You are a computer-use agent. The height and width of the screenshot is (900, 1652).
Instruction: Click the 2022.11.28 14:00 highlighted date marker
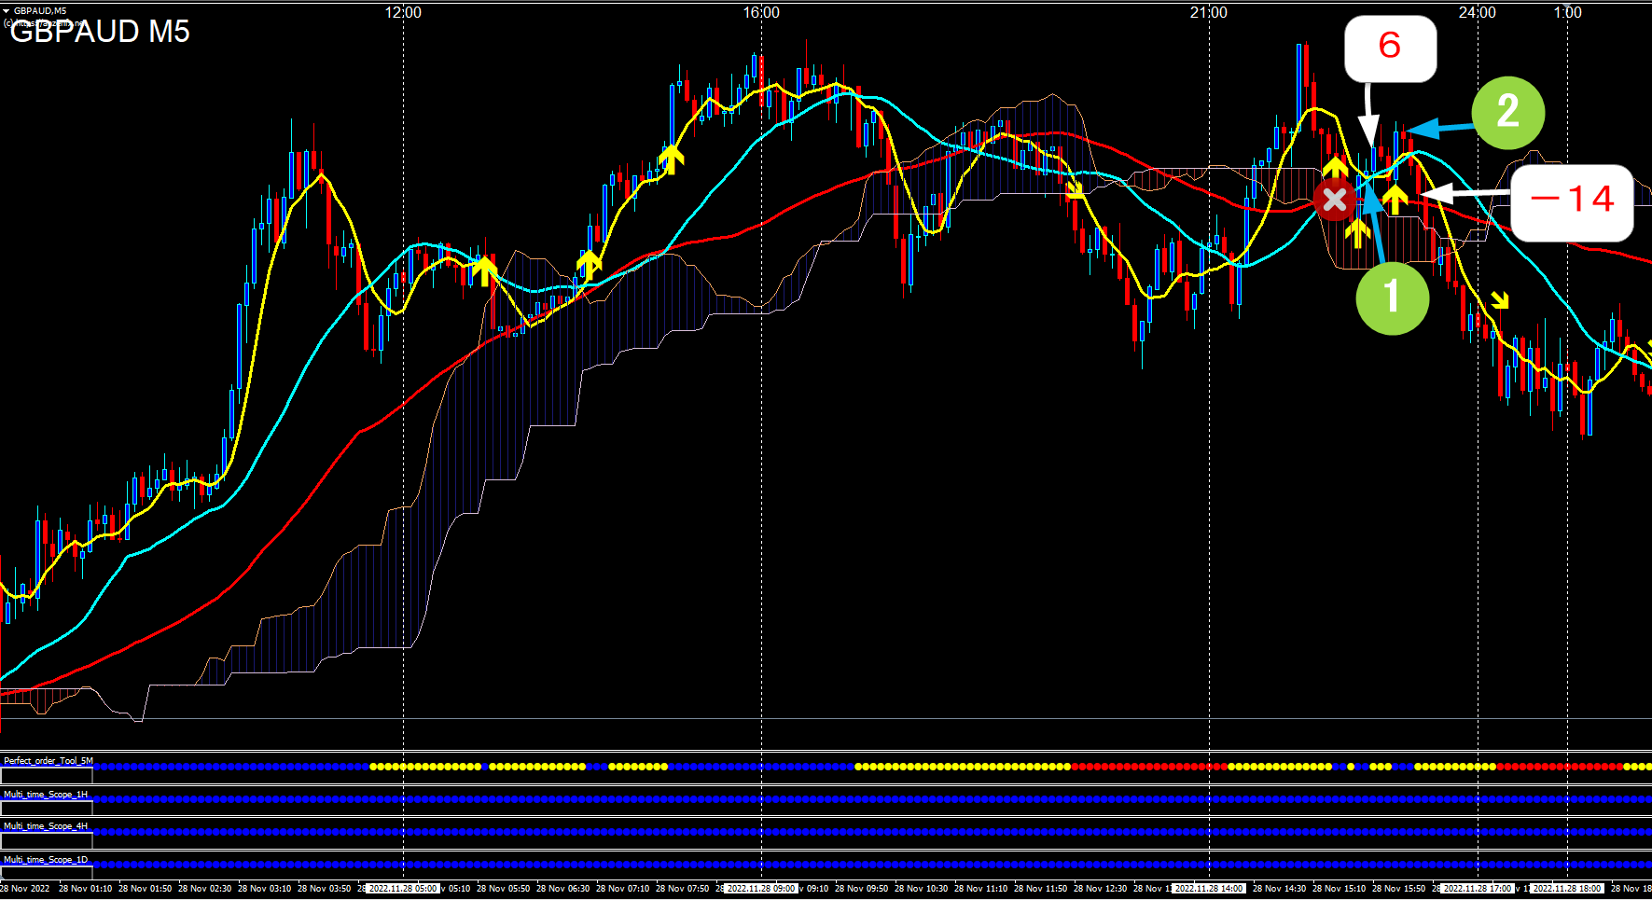1209,889
